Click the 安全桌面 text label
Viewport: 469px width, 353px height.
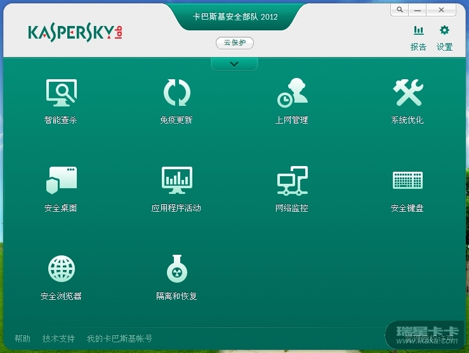[61, 208]
